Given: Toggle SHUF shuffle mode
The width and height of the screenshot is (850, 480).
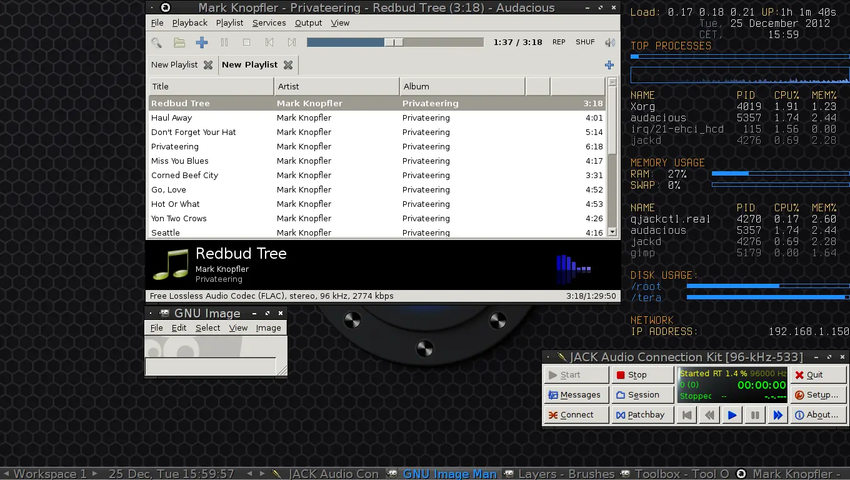Looking at the screenshot, I should point(585,42).
